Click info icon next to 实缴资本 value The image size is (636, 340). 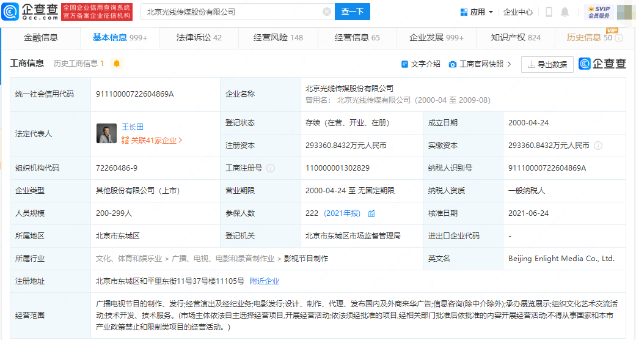598,146
